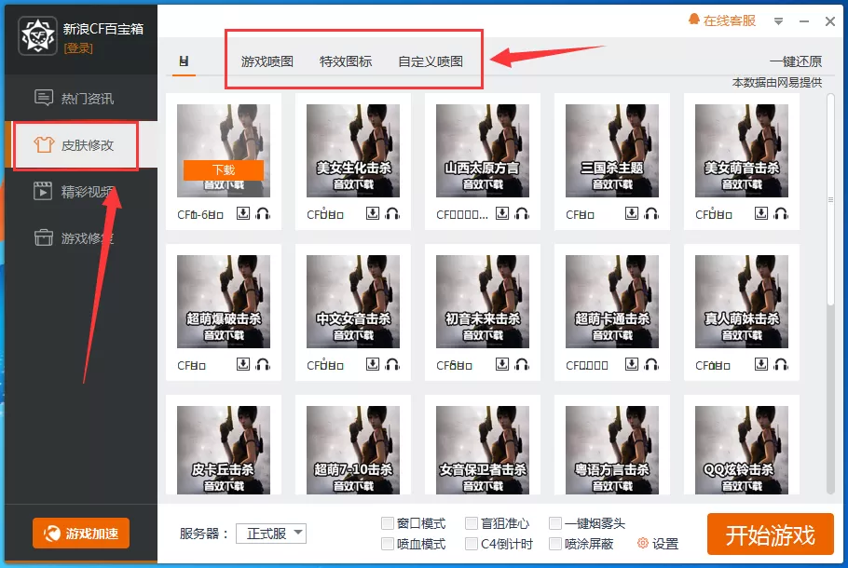Download the 三国杀主题 sound pack icon
The width and height of the screenshot is (848, 568).
coord(632,213)
